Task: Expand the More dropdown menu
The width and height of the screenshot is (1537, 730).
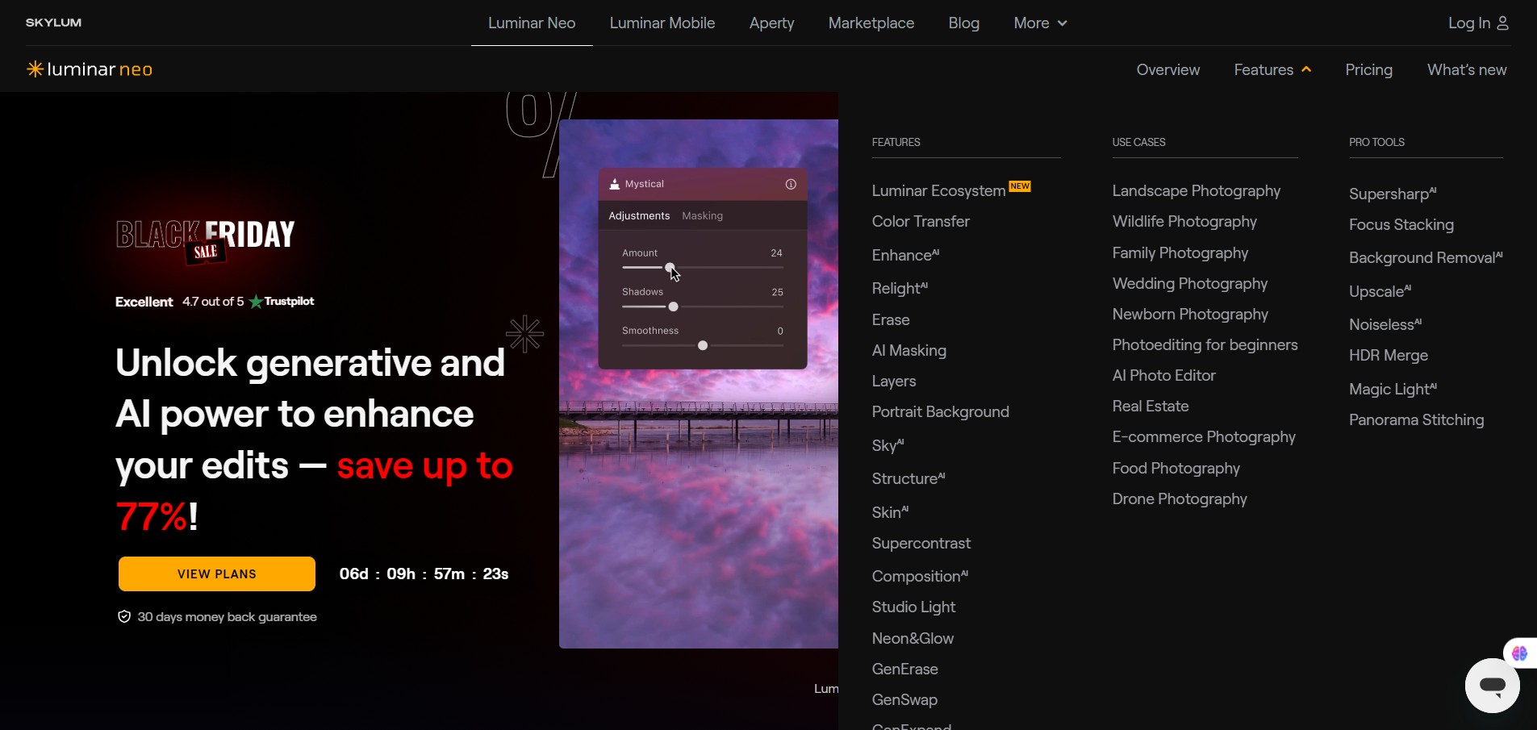Action: tap(1040, 23)
